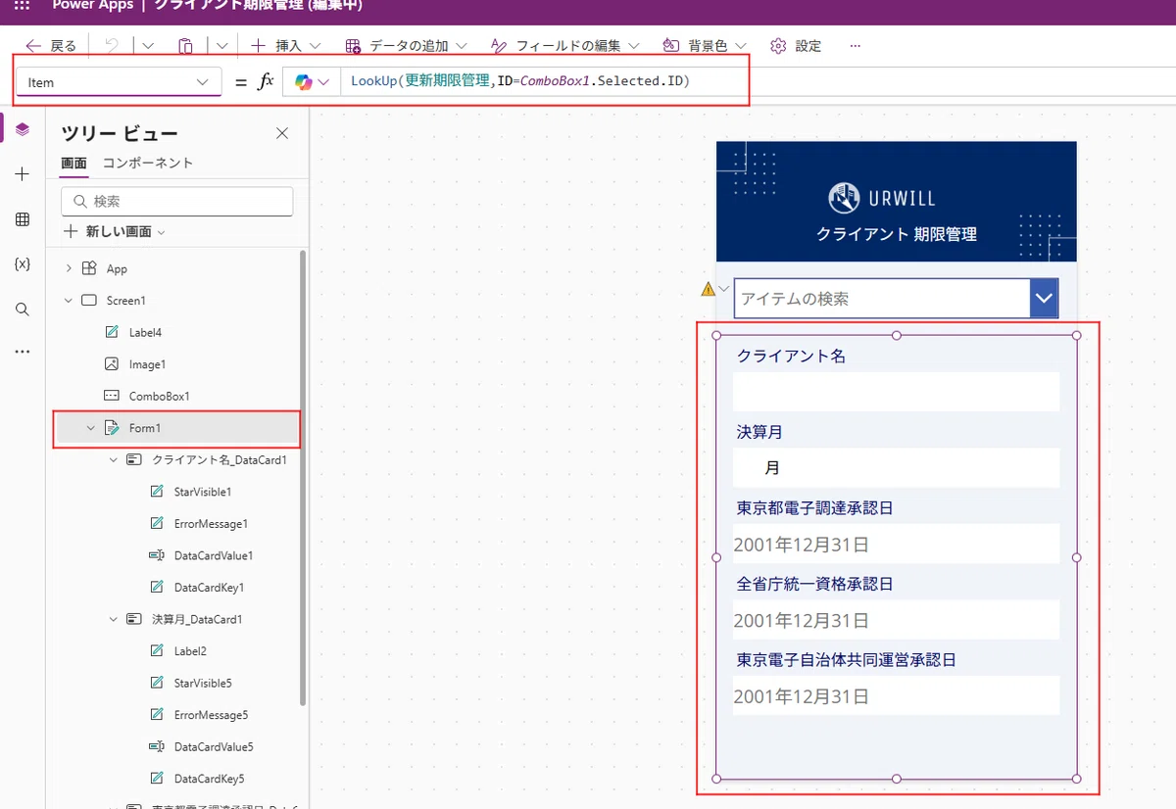This screenshot has height=809, width=1176.
Task: Go back with the 戻る button
Action: tap(51, 46)
